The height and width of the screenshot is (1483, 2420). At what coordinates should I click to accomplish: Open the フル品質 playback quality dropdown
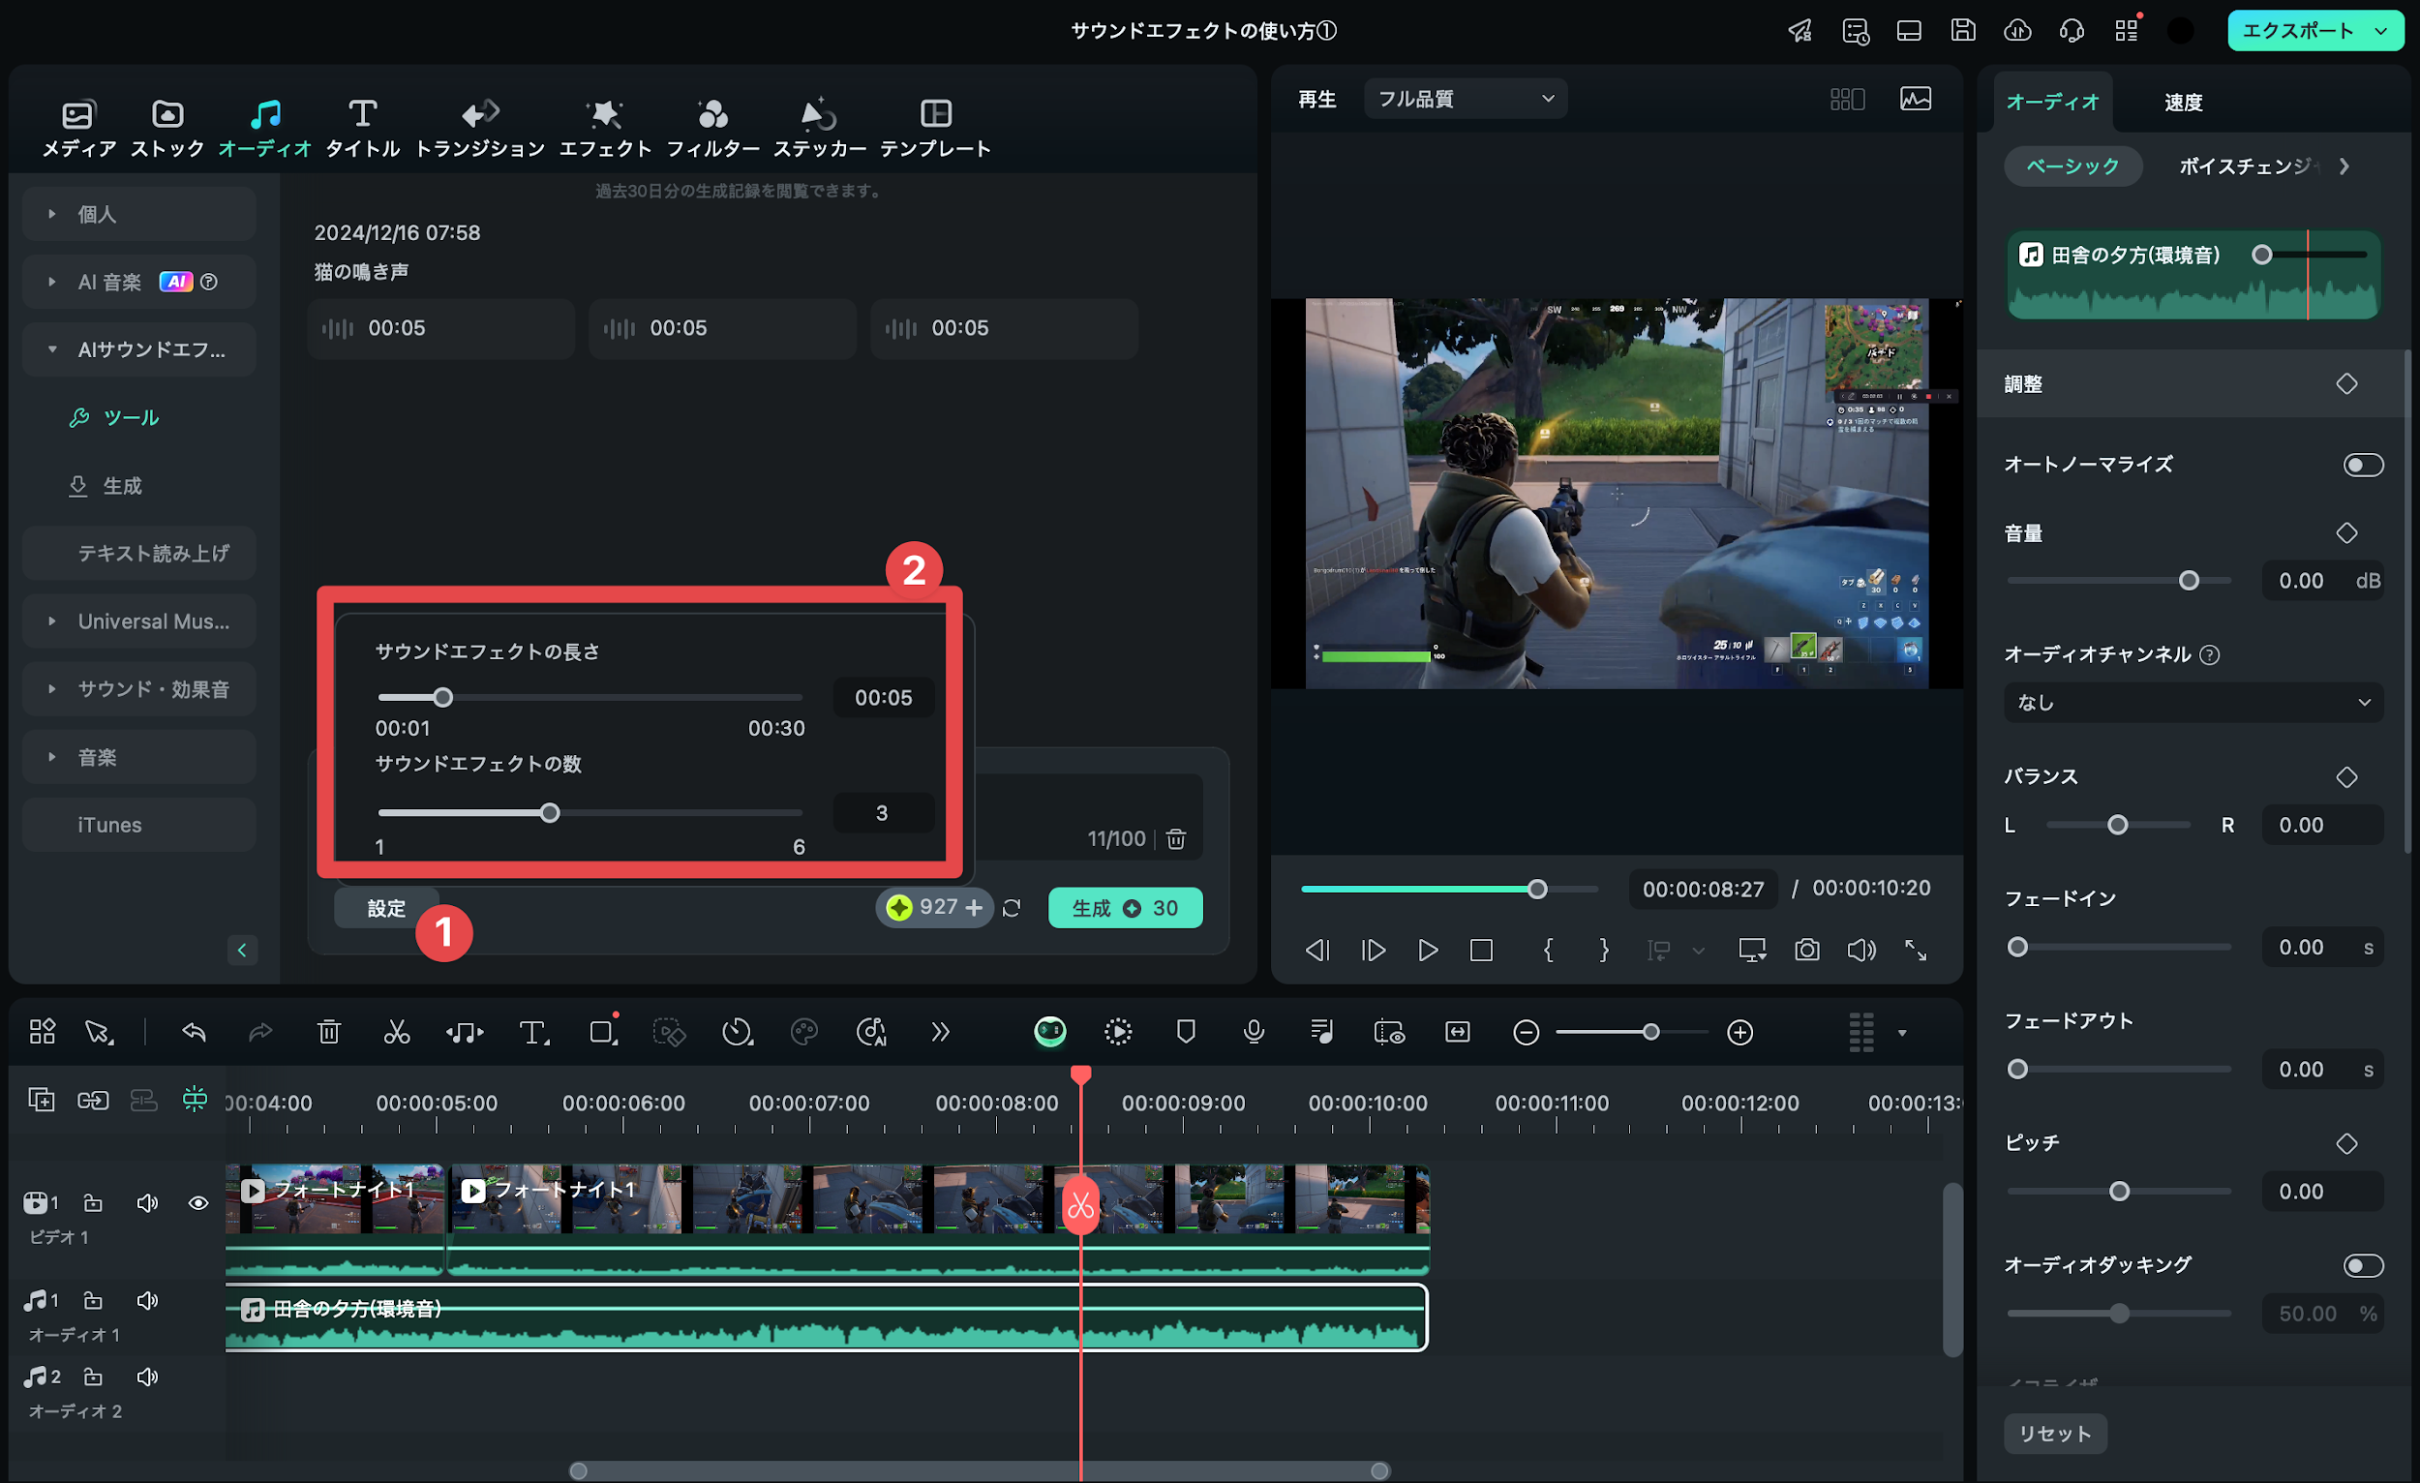[x=1466, y=98]
